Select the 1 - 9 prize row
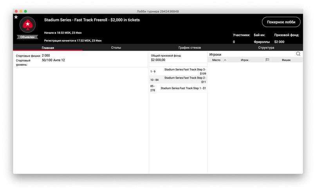Viewport: 316px width, 191px height. pos(178,71)
